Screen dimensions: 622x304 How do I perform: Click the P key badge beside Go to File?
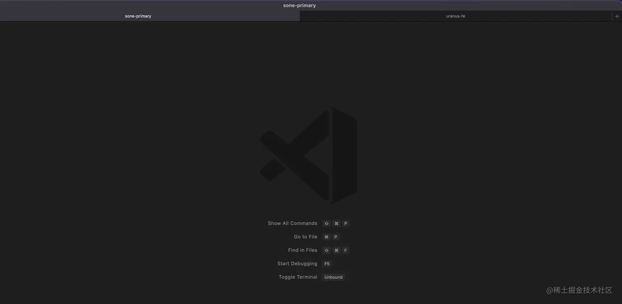tap(336, 237)
